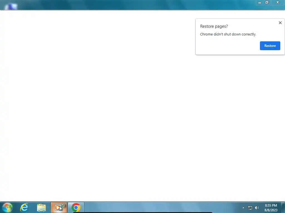Dismiss the Restore pages popup
The height and width of the screenshot is (213, 285).
pos(280,23)
